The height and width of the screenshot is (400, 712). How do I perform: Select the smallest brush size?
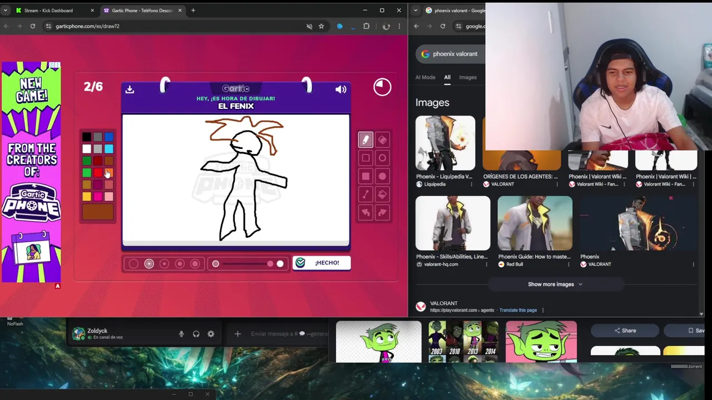coord(133,264)
